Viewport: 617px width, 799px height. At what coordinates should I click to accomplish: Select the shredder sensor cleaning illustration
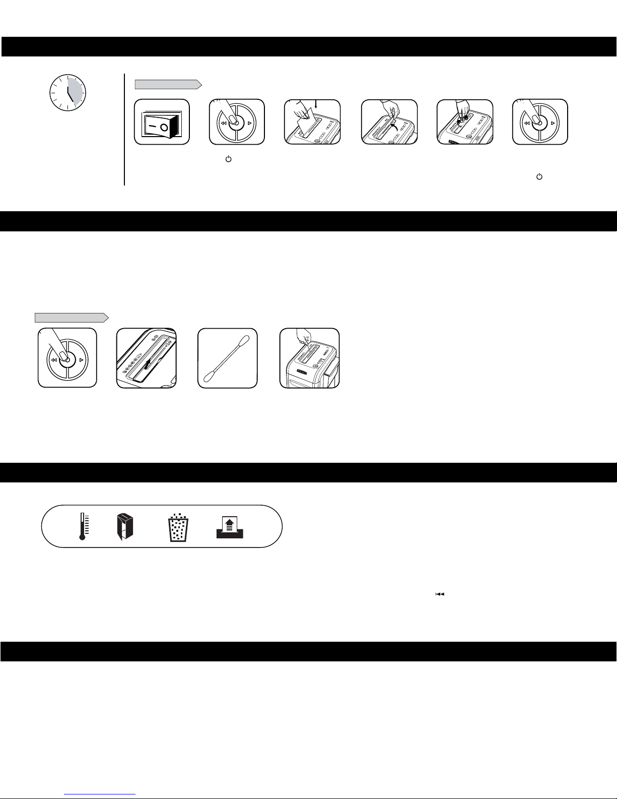[310, 358]
